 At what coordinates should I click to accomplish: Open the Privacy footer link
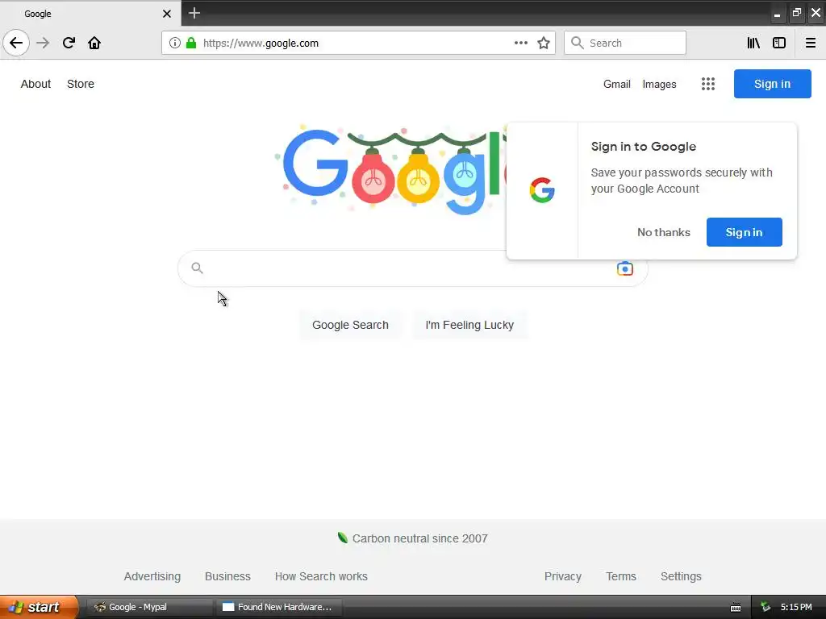click(x=562, y=576)
